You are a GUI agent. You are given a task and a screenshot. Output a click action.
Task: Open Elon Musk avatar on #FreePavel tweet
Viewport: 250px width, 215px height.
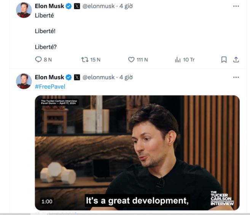click(x=24, y=81)
